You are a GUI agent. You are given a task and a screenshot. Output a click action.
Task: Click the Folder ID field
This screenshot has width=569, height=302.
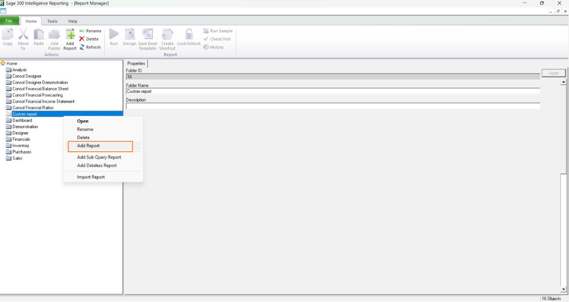click(x=333, y=77)
